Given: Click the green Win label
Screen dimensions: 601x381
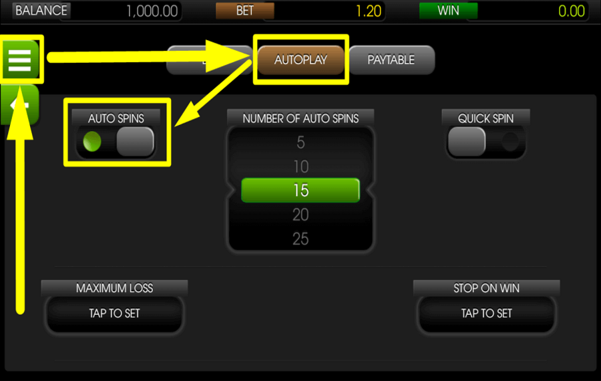Looking at the screenshot, I should pos(448,11).
